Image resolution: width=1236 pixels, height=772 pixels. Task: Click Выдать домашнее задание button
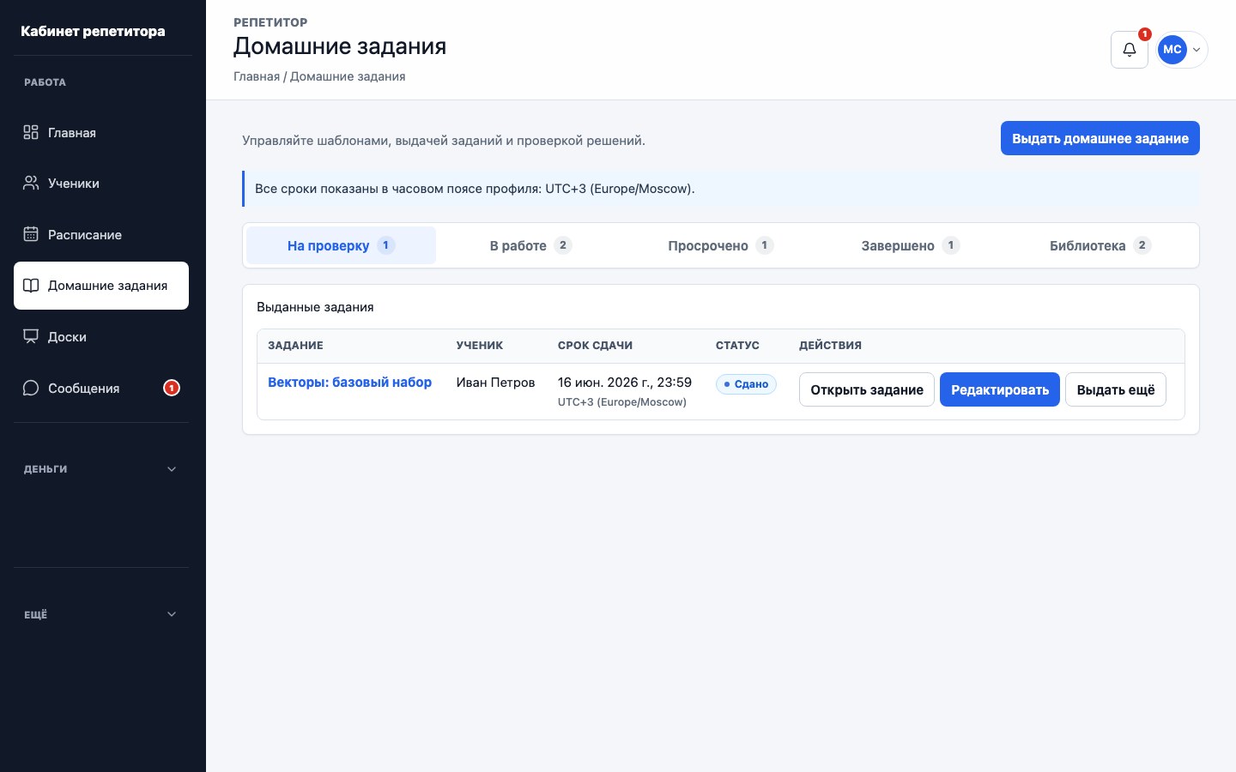pyautogui.click(x=1100, y=138)
